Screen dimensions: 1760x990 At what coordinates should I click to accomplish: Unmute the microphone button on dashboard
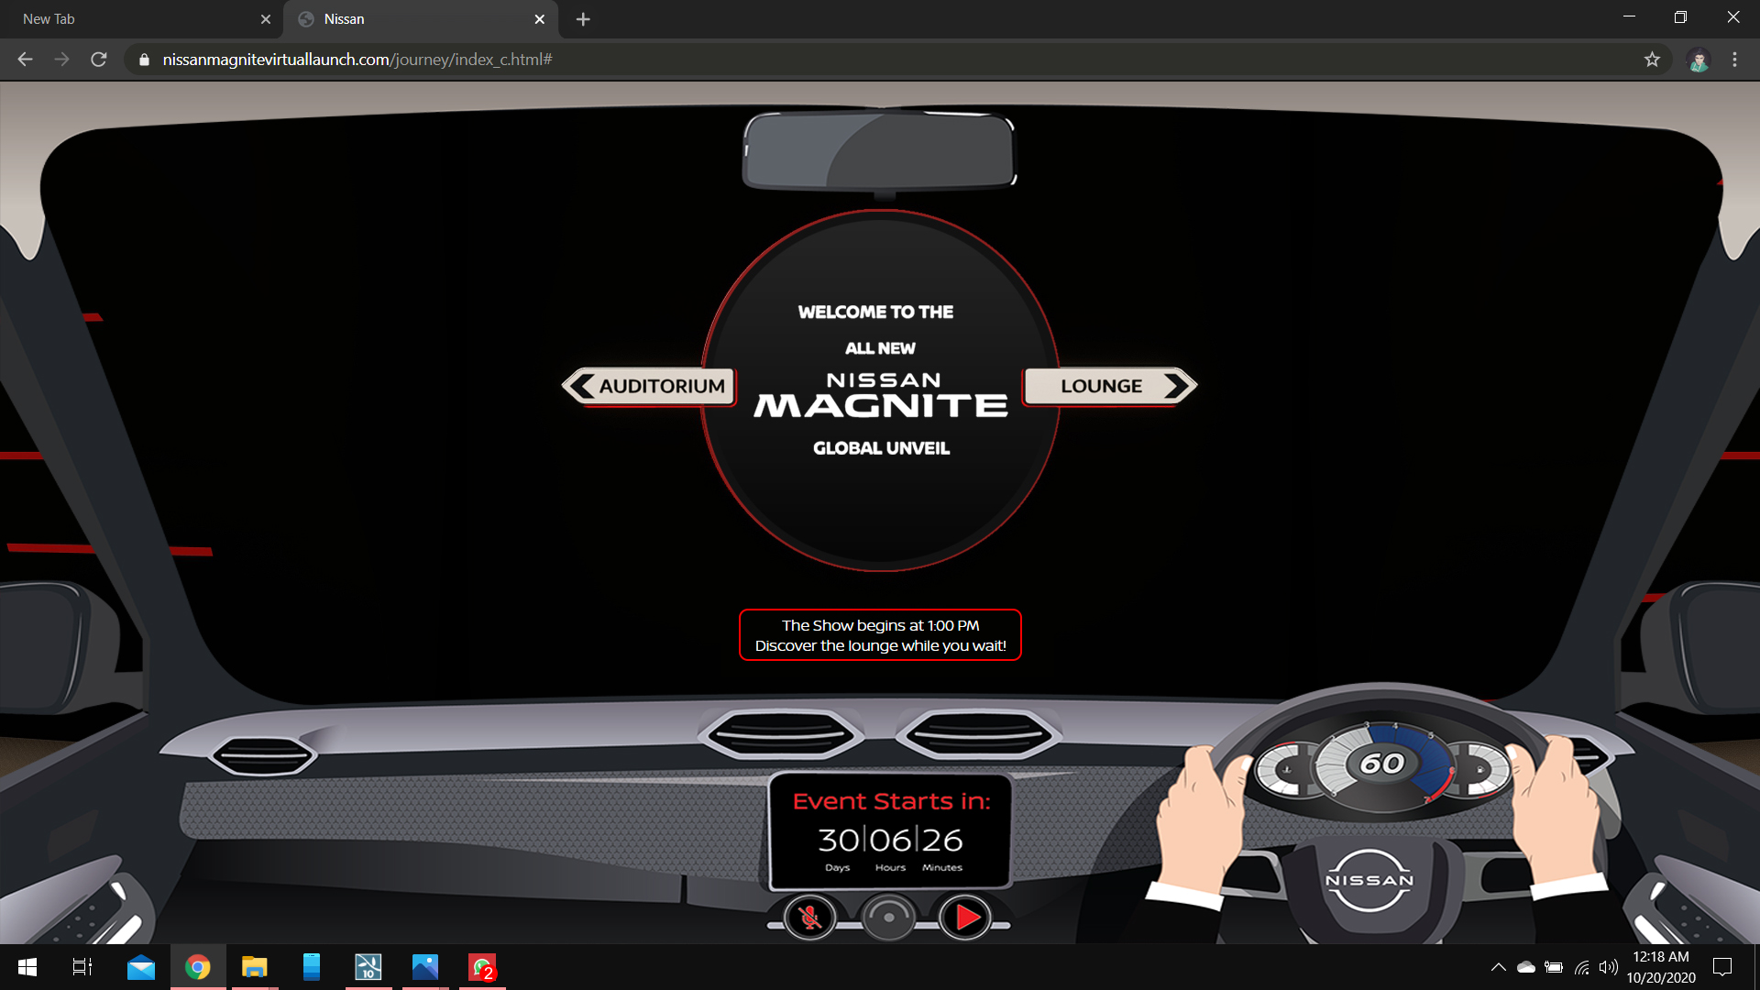coord(809,917)
